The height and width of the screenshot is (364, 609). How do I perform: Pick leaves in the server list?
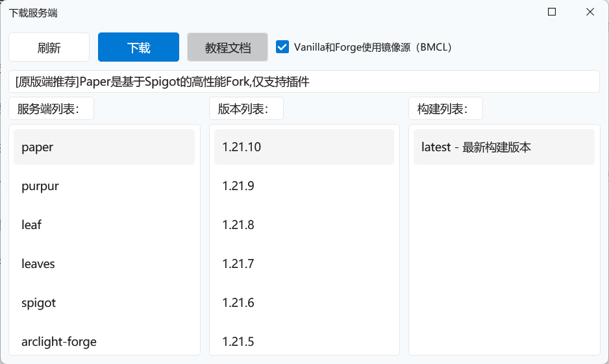(x=104, y=264)
